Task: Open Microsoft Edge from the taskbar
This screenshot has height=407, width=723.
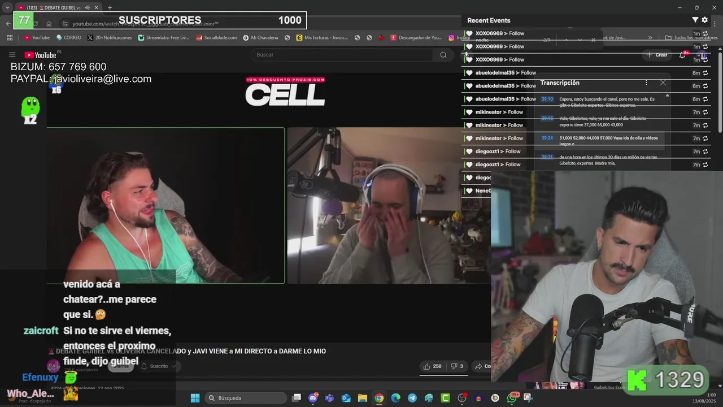Action: tap(395, 398)
